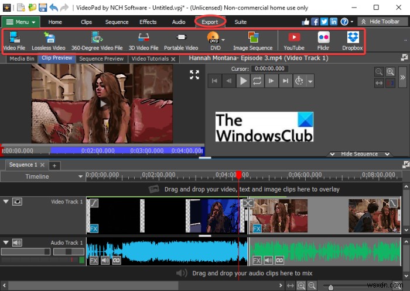Close Video Tutorials tab
The width and height of the screenshot is (410, 291).
(x=173, y=59)
